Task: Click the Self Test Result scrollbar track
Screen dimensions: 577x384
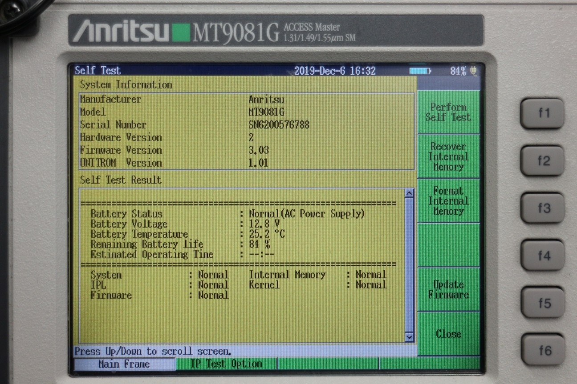Action: [410, 265]
